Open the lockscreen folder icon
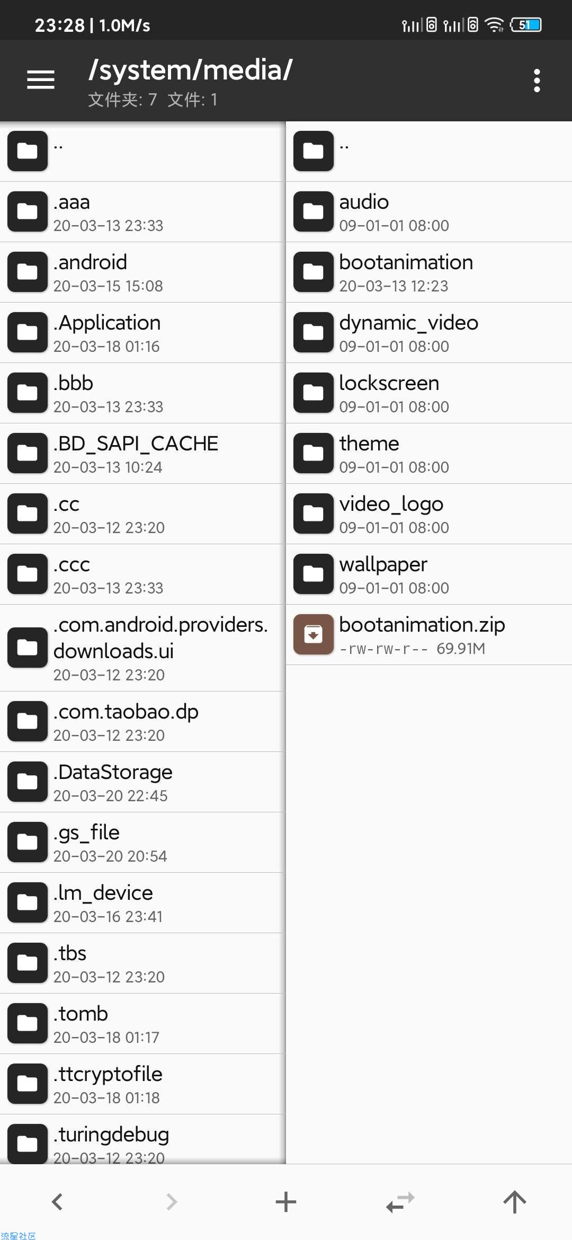Viewport: 572px width, 1240px height. click(314, 393)
